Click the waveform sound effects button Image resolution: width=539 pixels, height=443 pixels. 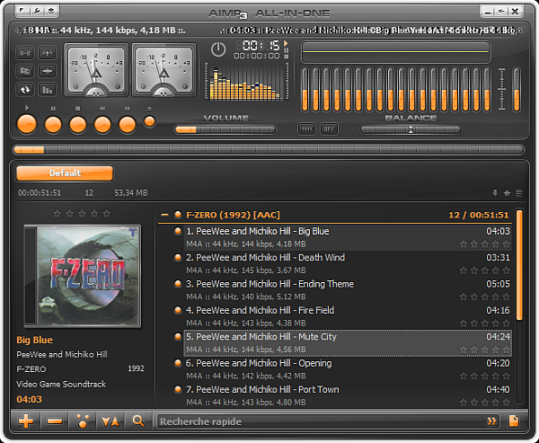coord(47,71)
